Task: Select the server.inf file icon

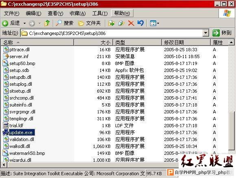Action: pos(6,56)
